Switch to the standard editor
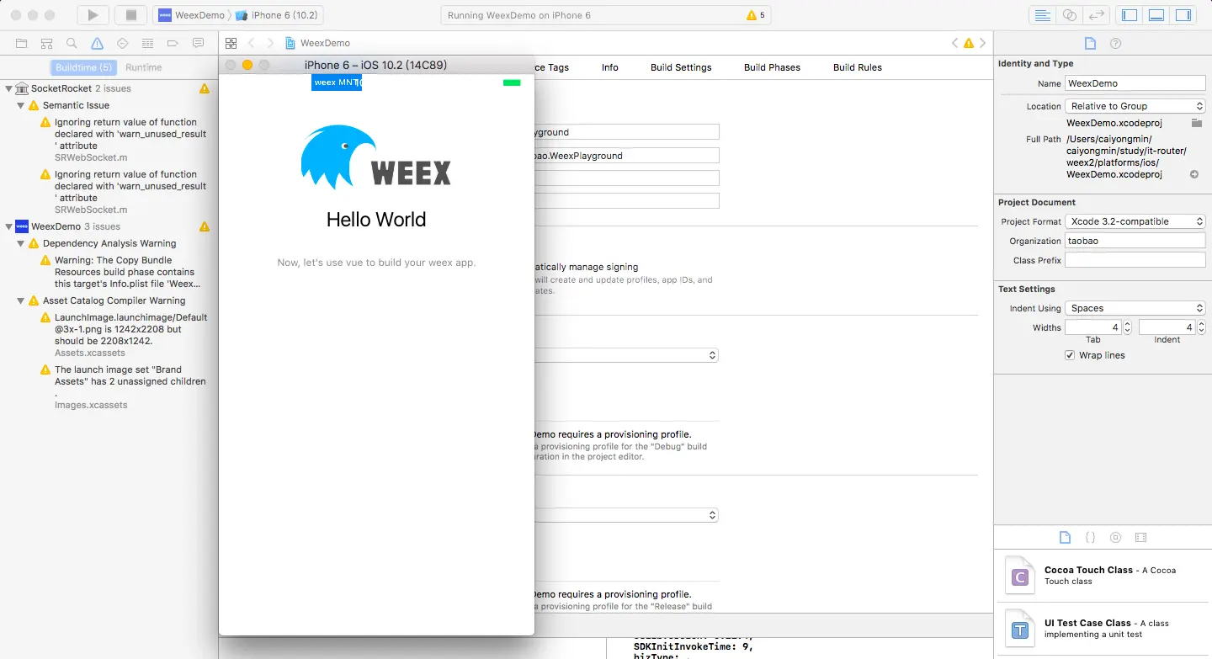This screenshot has height=659, width=1212. tap(1042, 15)
